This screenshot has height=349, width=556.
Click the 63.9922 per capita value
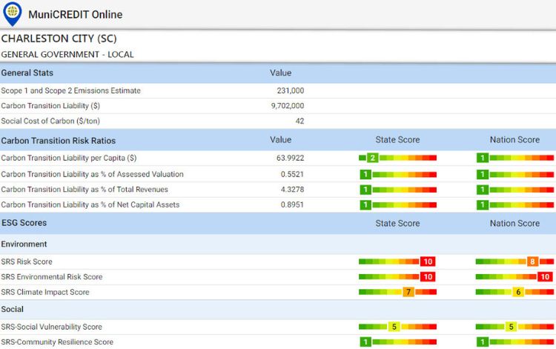[x=291, y=158]
